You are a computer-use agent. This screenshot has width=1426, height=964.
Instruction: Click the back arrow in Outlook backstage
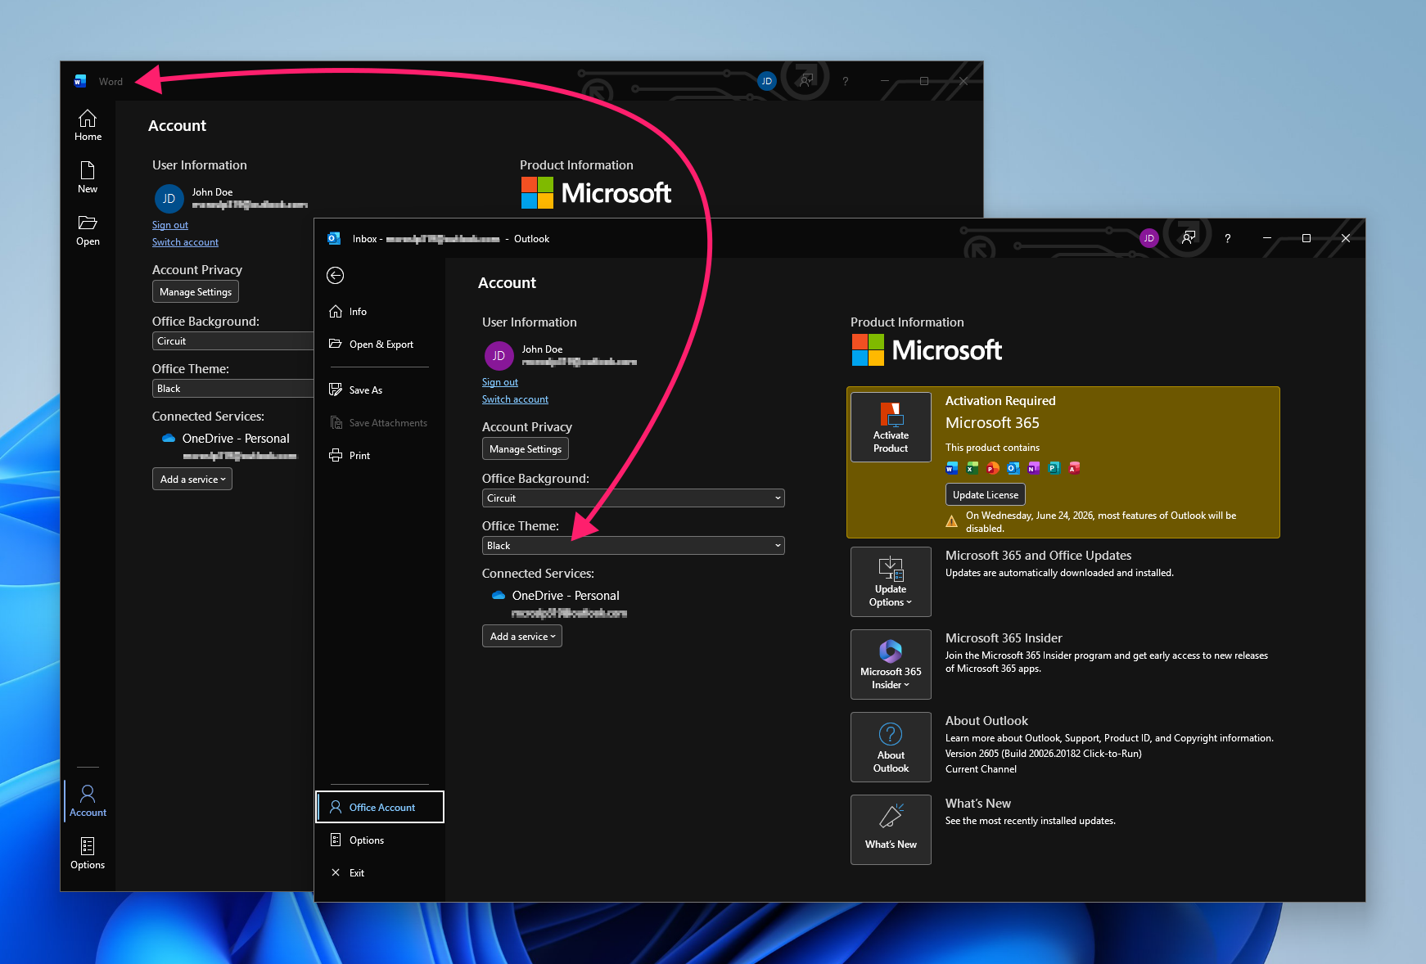[336, 276]
